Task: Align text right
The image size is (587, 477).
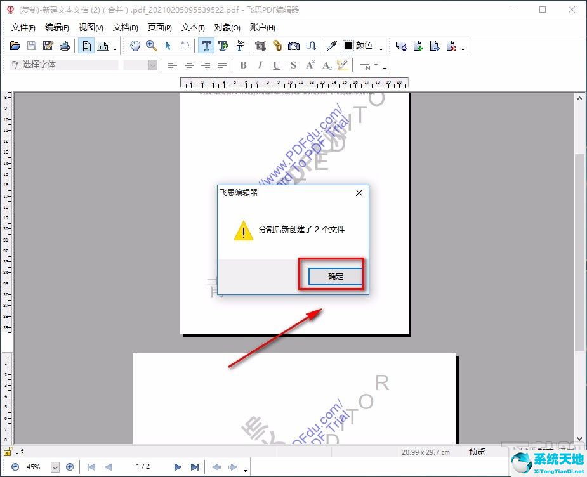Action: point(206,65)
